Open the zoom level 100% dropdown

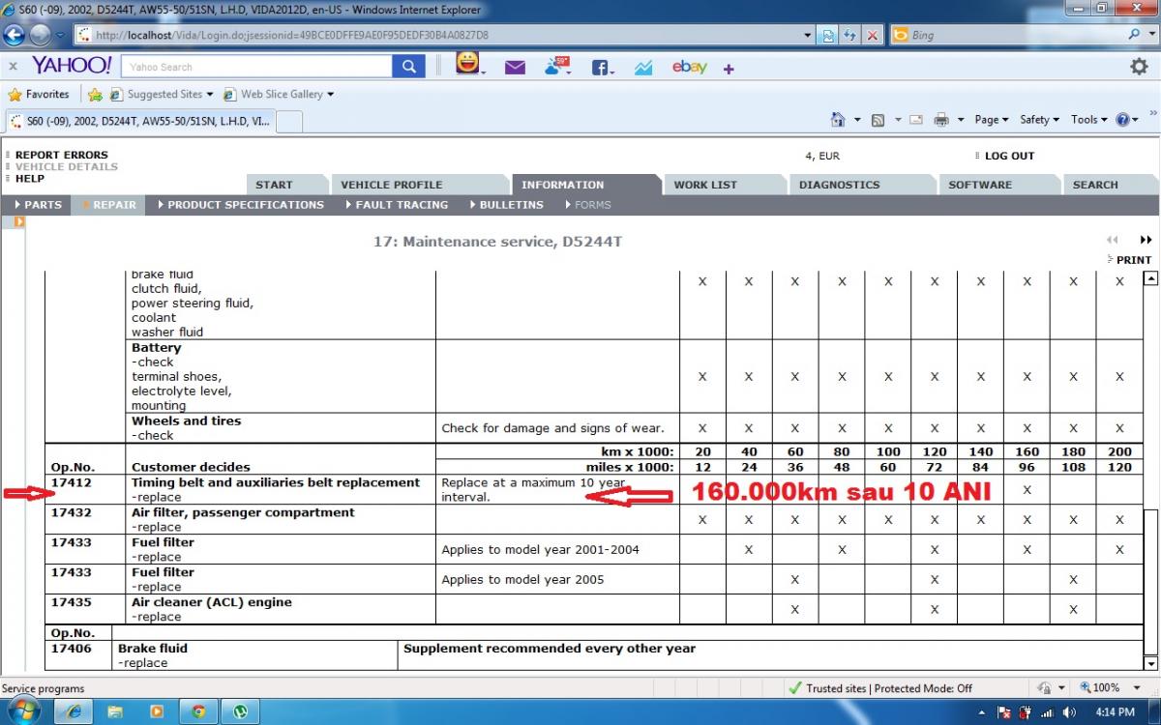(x=1138, y=688)
